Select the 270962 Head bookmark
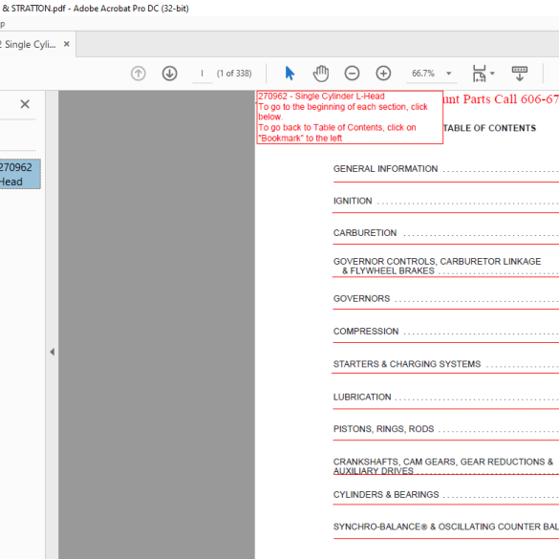559x559 pixels. pos(20,174)
